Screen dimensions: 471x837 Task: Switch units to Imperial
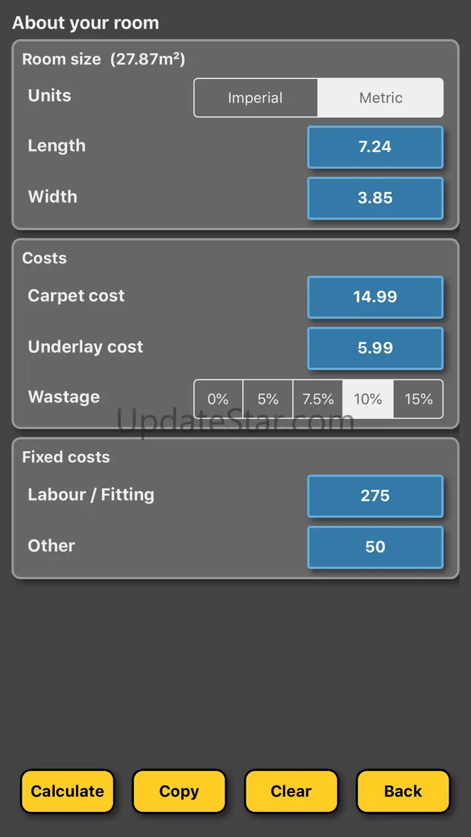255,98
